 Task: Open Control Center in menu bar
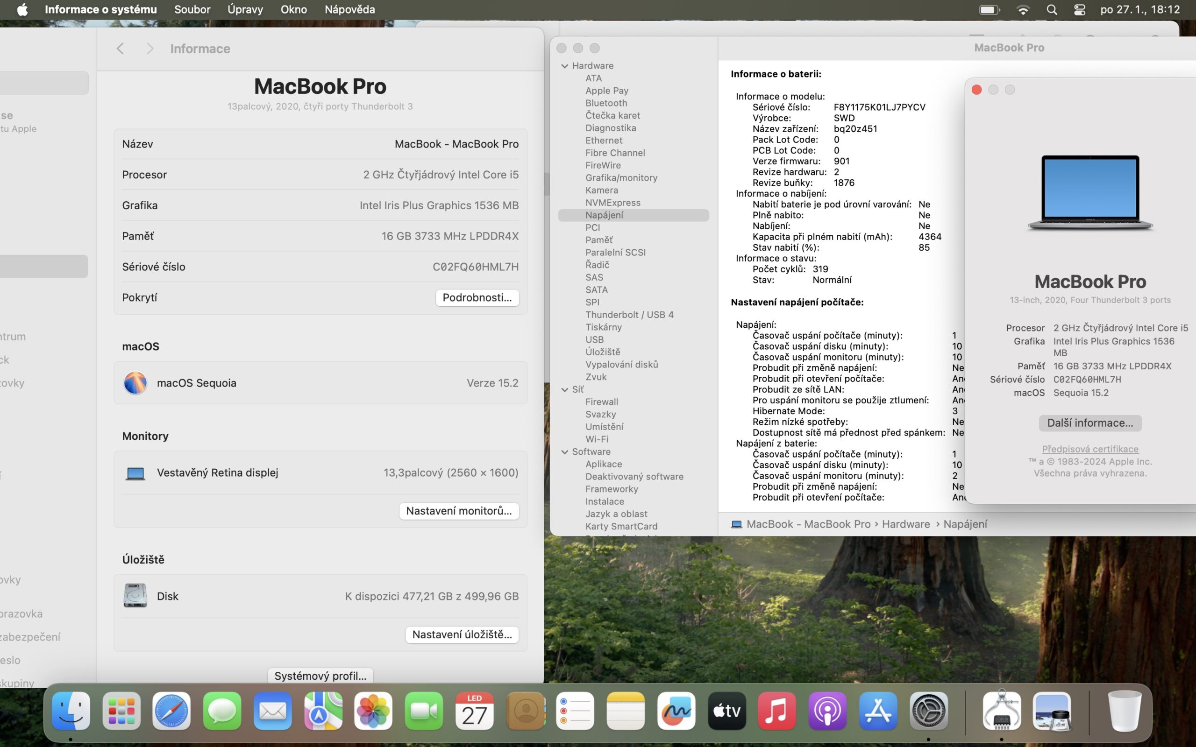pos(1079,9)
